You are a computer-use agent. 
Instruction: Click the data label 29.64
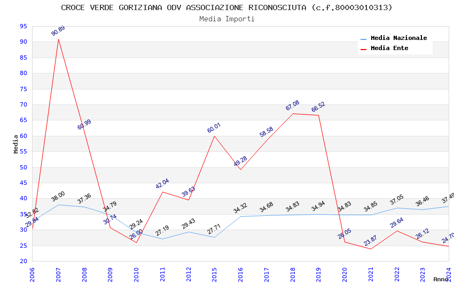(x=397, y=223)
